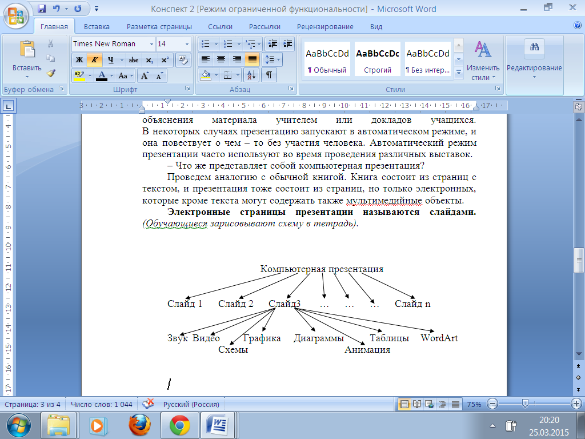Switch to Full Screen Reading view
585x439 pixels.
coord(417,404)
